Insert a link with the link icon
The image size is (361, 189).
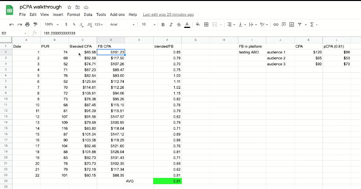275,24
